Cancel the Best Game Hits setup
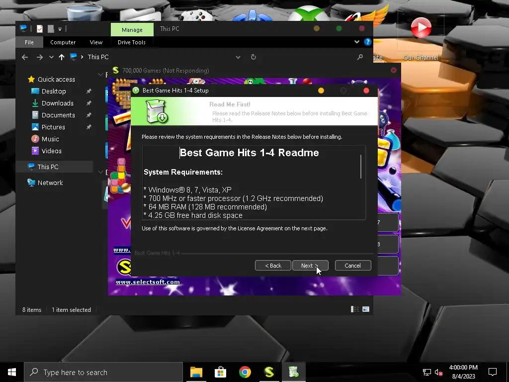509x382 pixels. (x=353, y=266)
